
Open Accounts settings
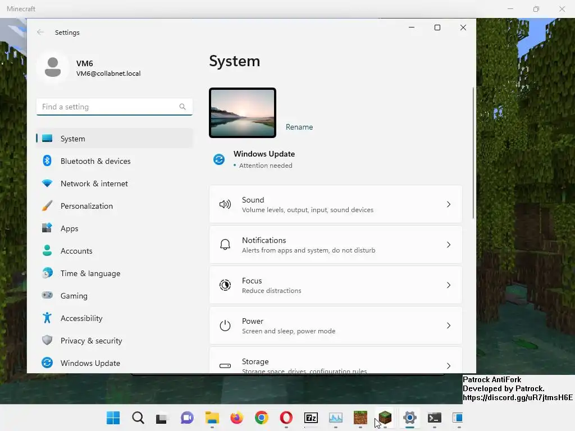115,251
